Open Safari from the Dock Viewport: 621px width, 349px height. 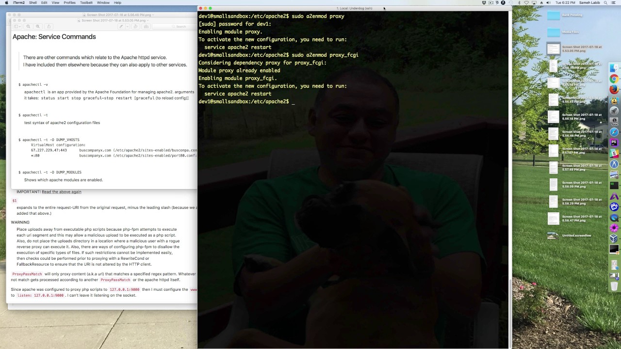point(614,133)
